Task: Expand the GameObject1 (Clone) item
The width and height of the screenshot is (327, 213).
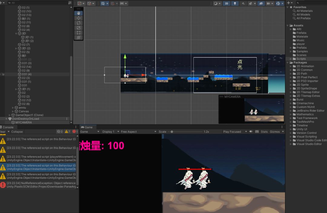Action: 10,115
